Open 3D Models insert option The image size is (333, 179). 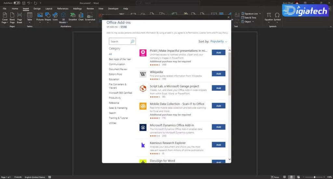coord(63,18)
